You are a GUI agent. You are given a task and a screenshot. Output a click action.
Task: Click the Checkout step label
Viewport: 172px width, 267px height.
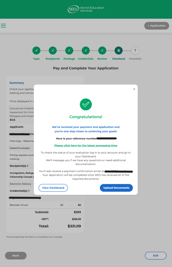pyautogui.click(x=119, y=59)
